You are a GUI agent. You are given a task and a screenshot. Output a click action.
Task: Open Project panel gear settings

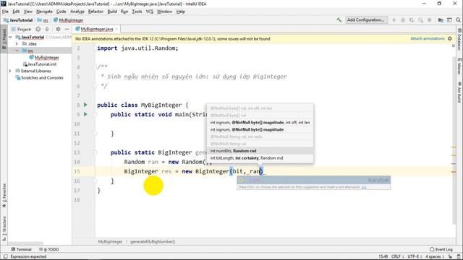[58, 29]
